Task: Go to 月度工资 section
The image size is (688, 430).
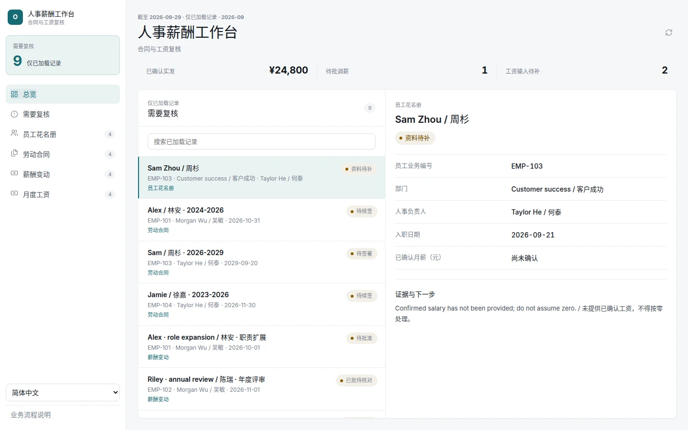Action: coord(63,194)
